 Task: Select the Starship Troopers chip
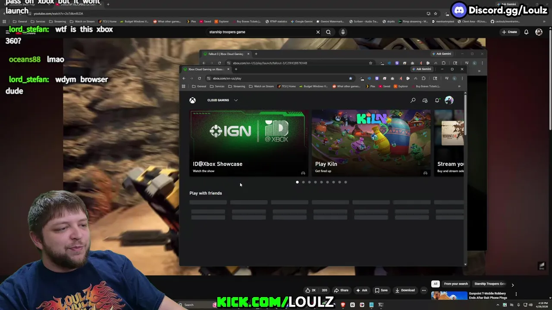point(489,284)
